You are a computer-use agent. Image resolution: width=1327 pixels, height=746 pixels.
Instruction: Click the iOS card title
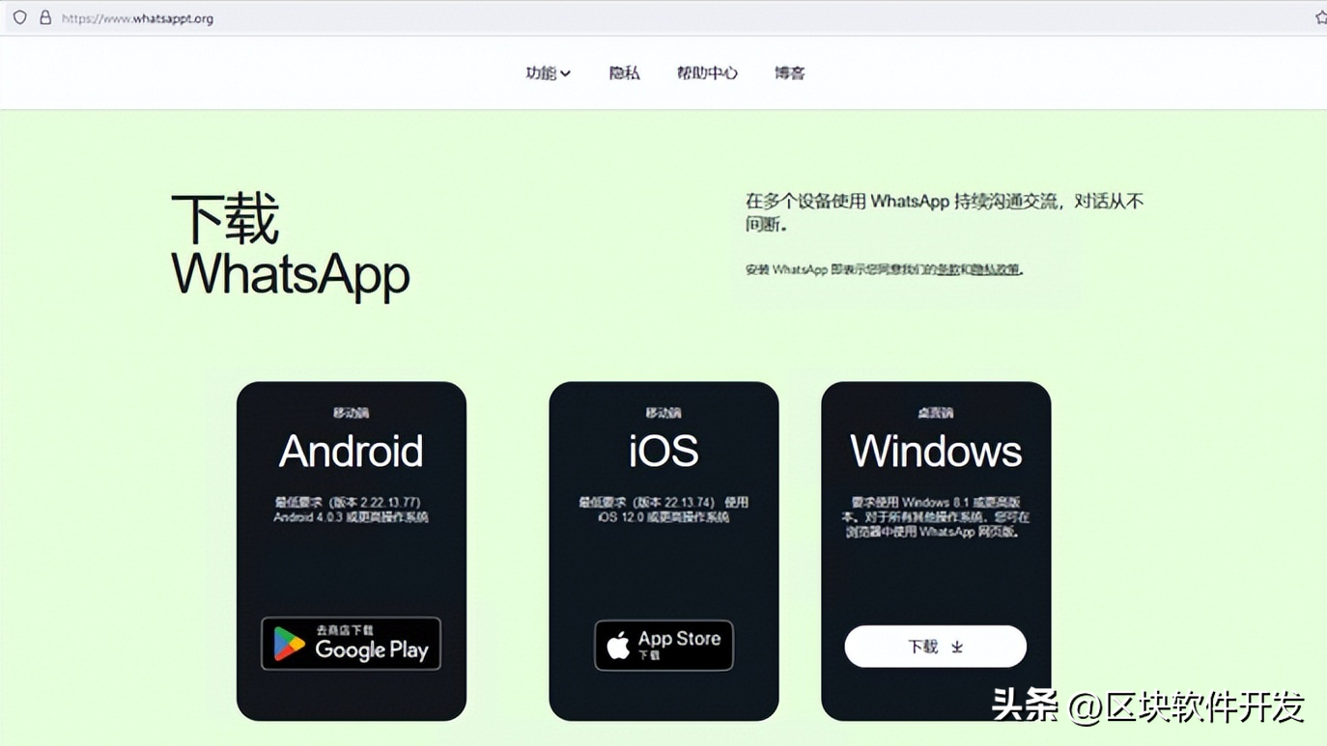click(x=663, y=451)
